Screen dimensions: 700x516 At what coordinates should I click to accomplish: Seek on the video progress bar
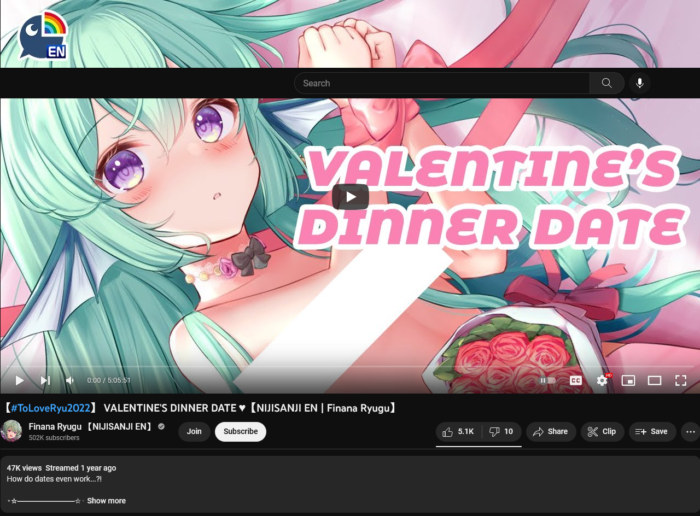(350, 366)
